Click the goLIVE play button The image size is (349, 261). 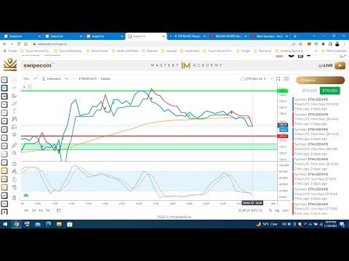340,65
